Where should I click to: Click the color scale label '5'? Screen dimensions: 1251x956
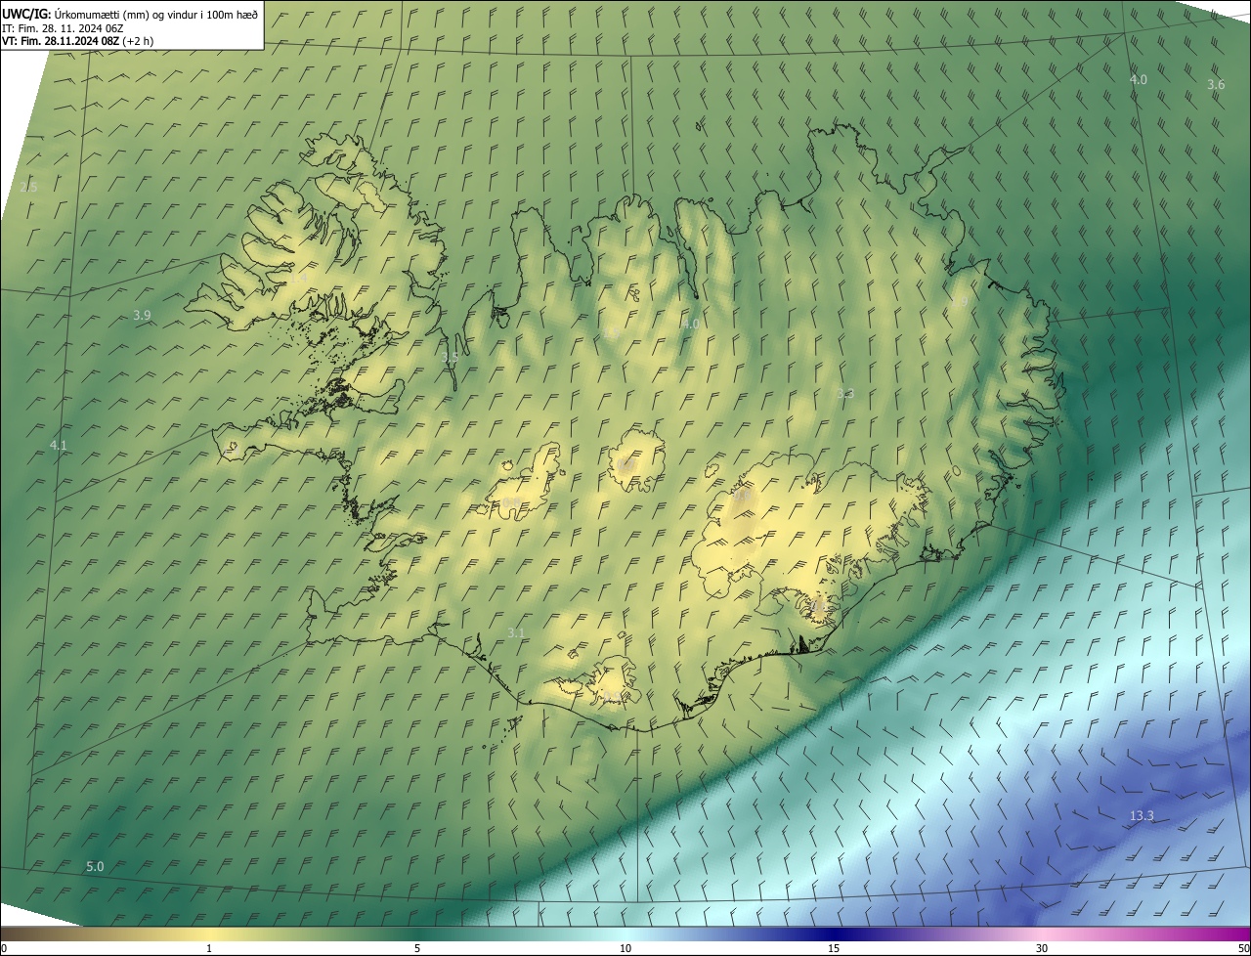[x=417, y=948]
